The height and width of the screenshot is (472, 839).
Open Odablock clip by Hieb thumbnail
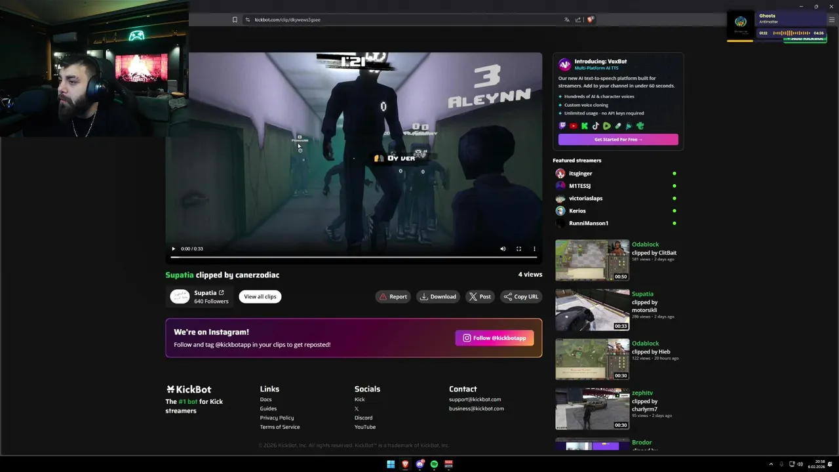point(593,359)
